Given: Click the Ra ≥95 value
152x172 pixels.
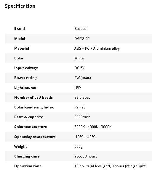Looking at the screenshot, I should click(x=80, y=107).
